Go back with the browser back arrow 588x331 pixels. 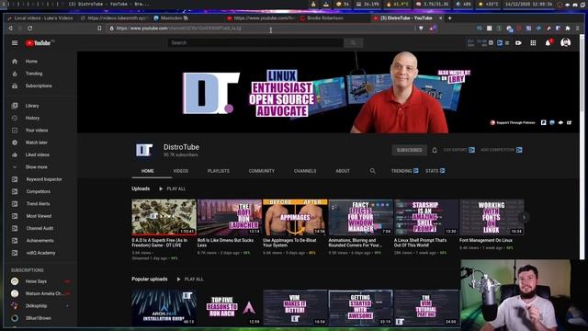click(10, 29)
